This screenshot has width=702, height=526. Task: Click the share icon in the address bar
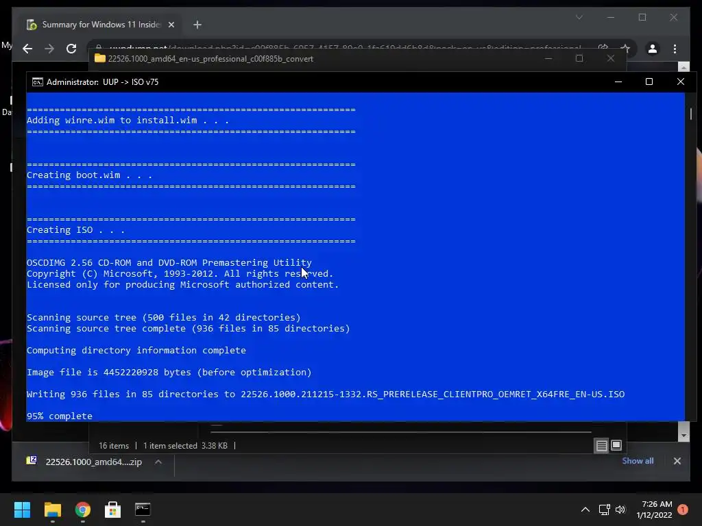603,49
